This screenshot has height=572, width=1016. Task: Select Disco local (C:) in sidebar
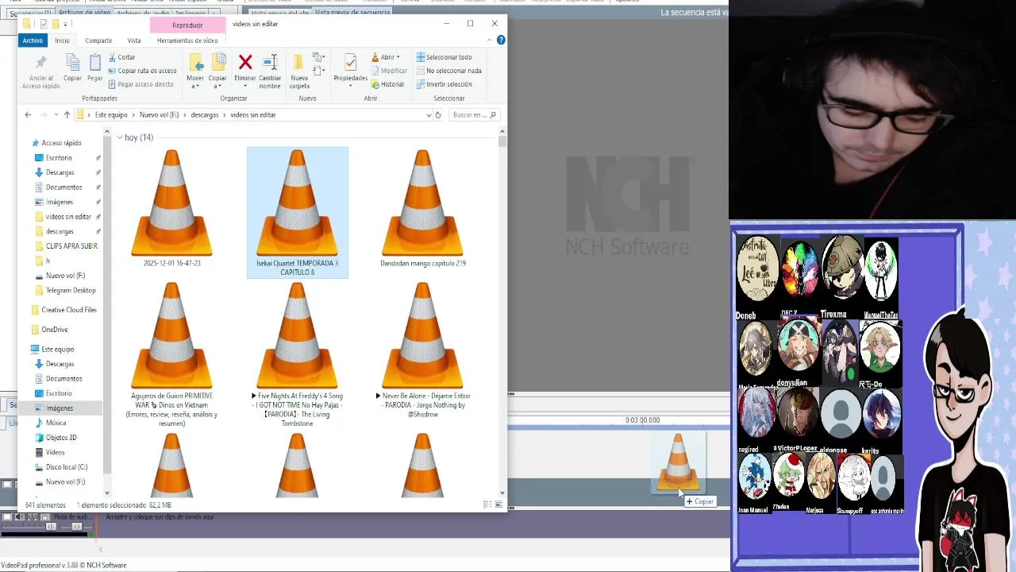(x=67, y=467)
